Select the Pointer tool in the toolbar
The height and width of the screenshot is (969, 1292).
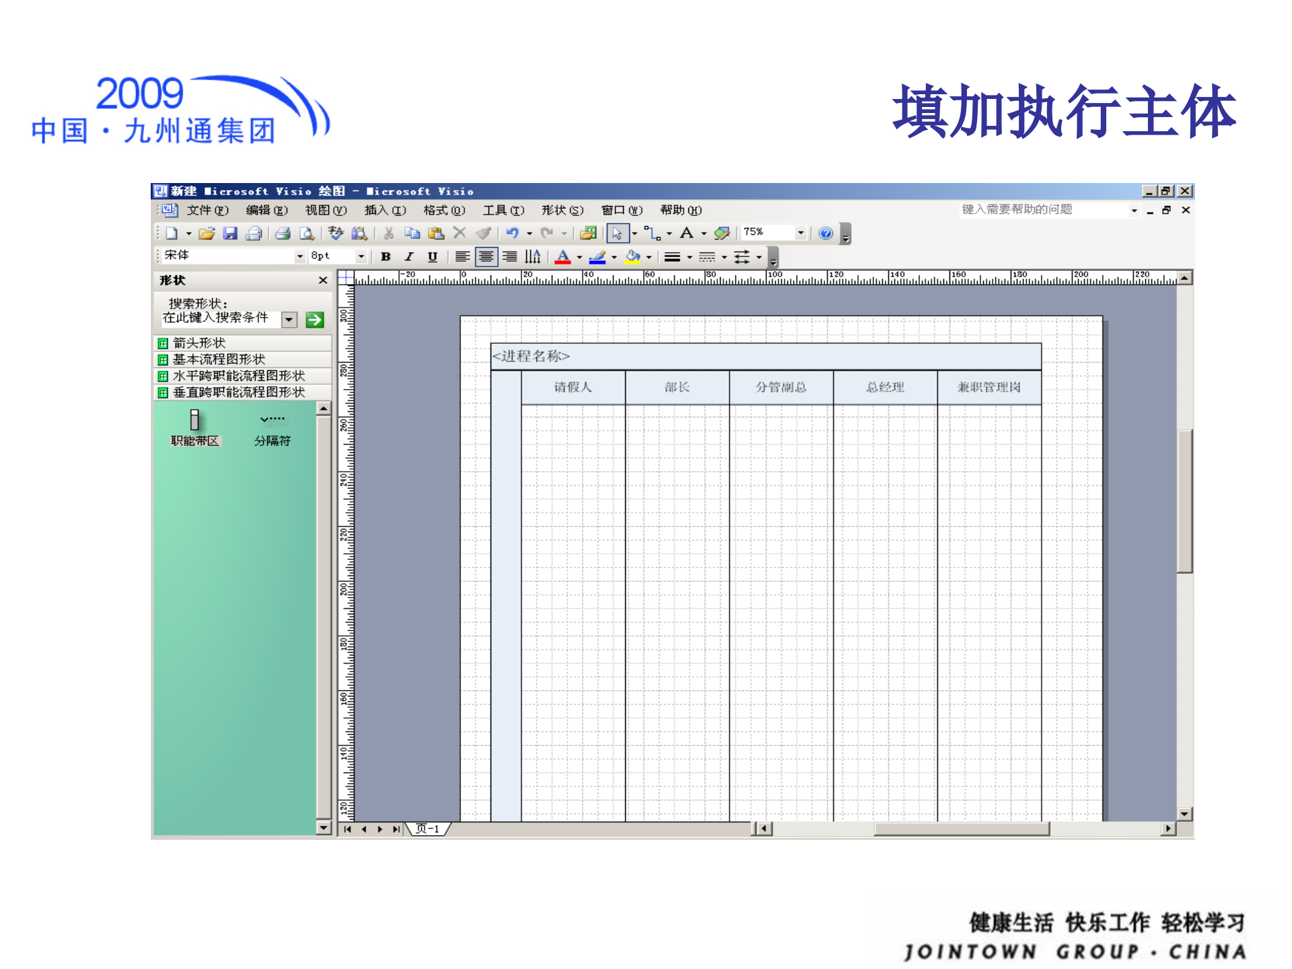618,234
